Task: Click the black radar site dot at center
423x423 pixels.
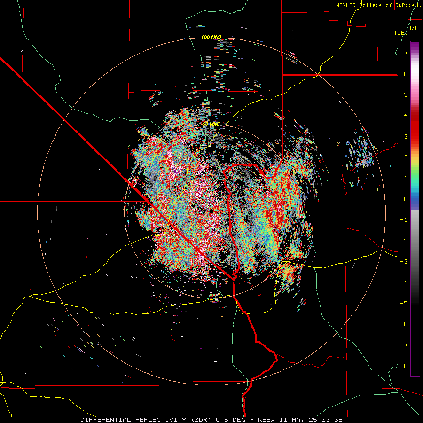Action: (211, 211)
